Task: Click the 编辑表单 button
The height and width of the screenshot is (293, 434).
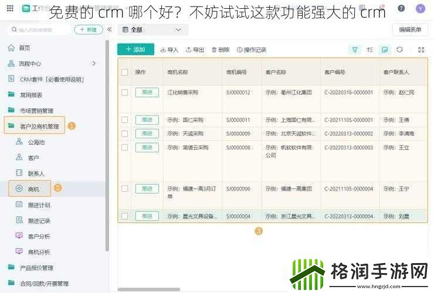Action: pos(410,29)
